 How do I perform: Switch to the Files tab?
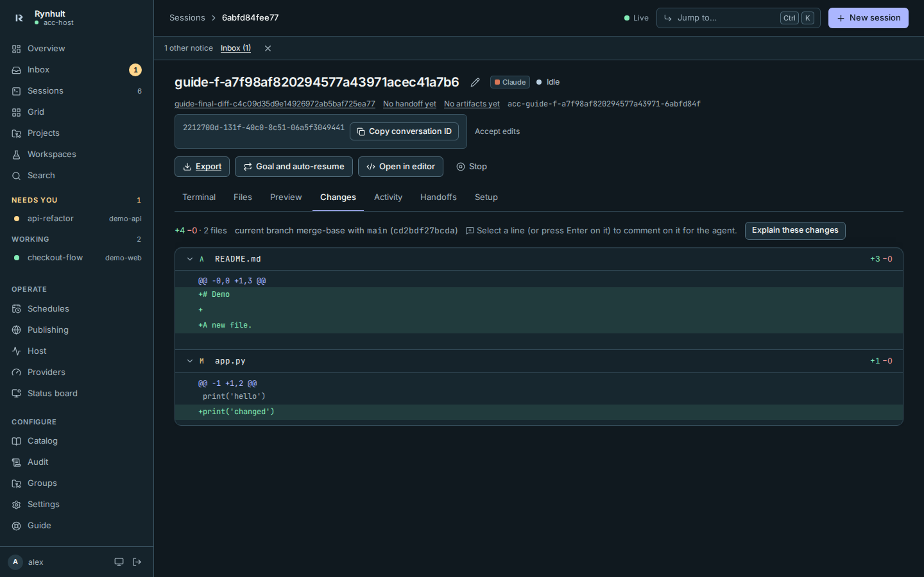coord(243,197)
